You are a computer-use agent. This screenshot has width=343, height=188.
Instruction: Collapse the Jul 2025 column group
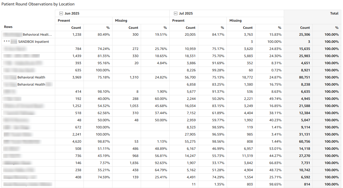click(x=175, y=13)
